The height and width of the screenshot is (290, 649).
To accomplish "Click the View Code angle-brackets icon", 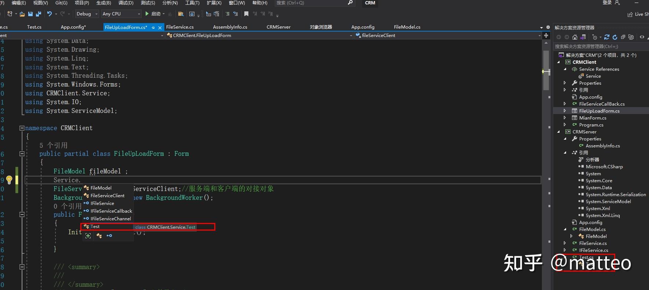I will coord(642,37).
